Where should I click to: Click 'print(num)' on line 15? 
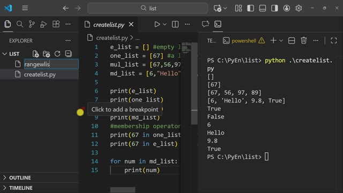[x=142, y=170]
